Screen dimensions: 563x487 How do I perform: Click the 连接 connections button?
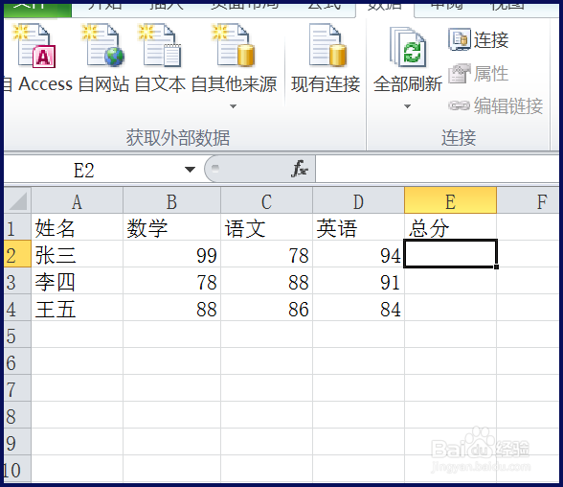pyautogui.click(x=479, y=39)
